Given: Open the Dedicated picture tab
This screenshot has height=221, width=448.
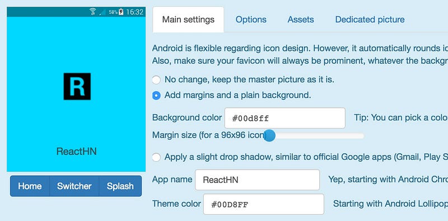Looking at the screenshot, I should (370, 20).
